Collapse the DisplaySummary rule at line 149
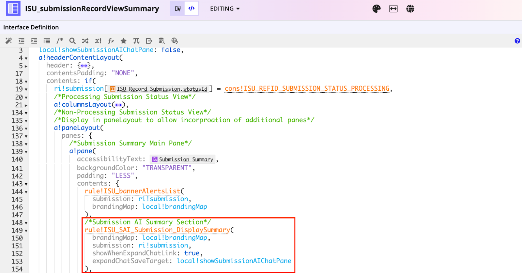 click(26, 231)
